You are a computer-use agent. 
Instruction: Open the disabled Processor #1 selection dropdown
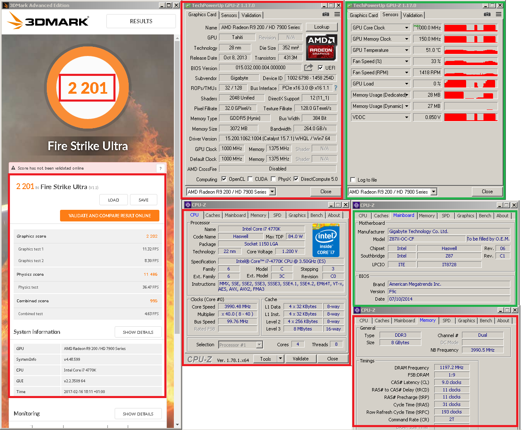click(260, 345)
